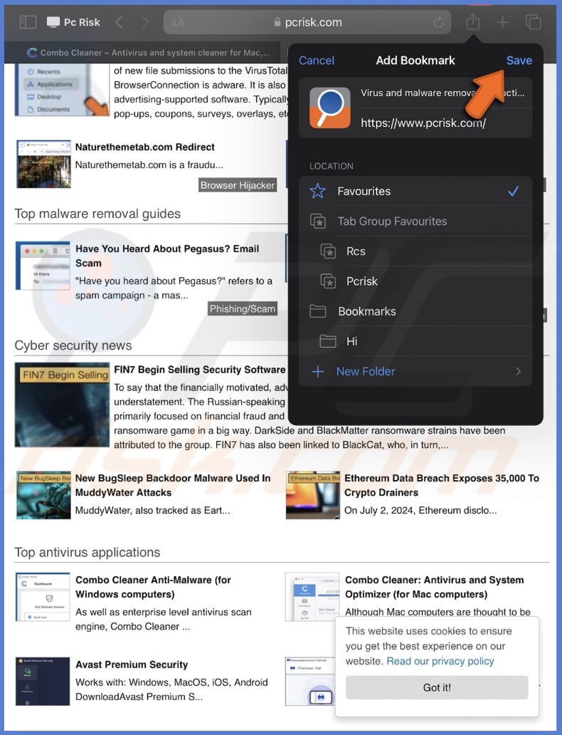This screenshot has height=735, width=562.
Task: Go back with the back arrow
Action: click(120, 22)
